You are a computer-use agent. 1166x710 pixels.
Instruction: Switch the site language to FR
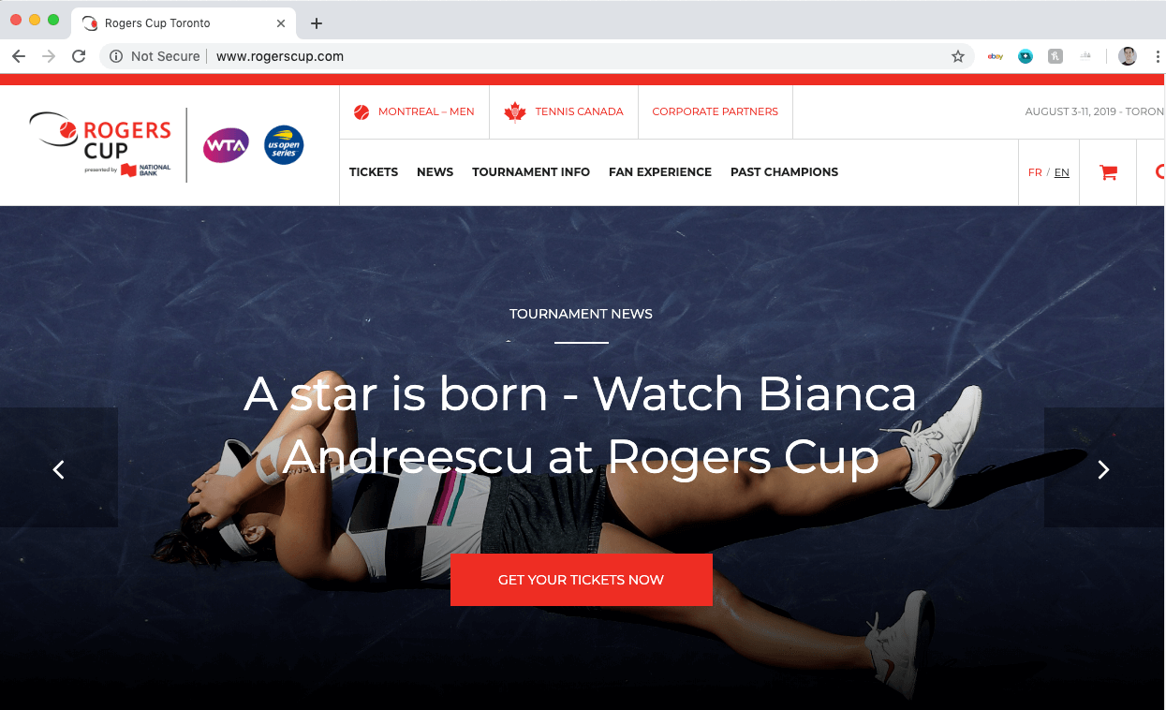click(x=1035, y=172)
